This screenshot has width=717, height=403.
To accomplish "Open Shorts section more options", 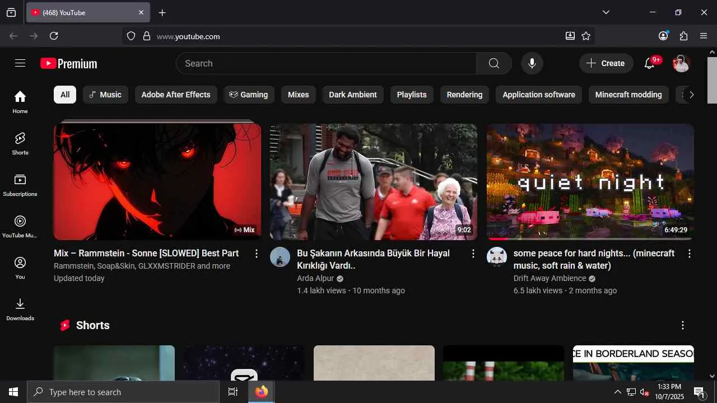I will coord(683,325).
